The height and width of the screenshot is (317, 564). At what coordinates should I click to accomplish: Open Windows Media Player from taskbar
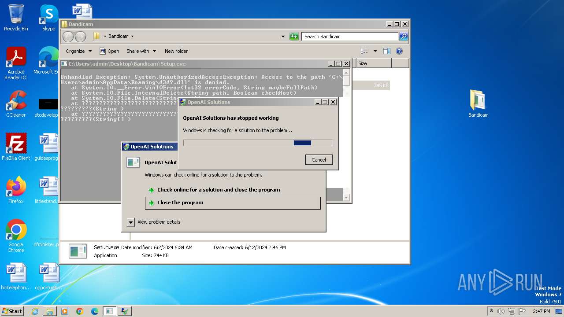pos(65,311)
